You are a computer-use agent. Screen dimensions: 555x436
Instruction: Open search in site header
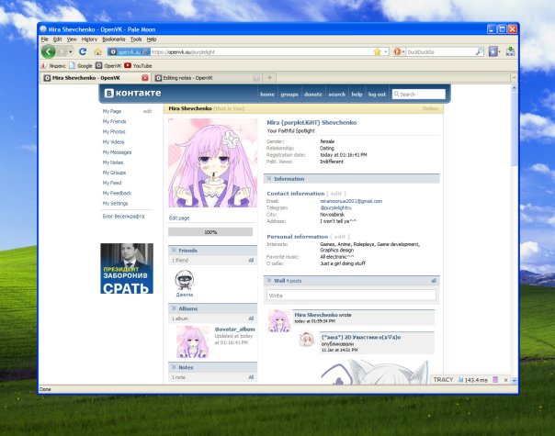coord(336,95)
